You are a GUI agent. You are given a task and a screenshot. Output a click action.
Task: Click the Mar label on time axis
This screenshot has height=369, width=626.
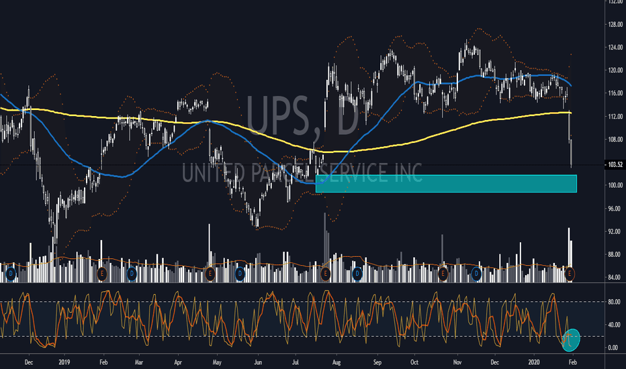click(x=138, y=362)
